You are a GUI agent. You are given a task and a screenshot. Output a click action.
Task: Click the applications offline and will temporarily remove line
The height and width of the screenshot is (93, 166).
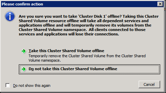coord(85,25)
